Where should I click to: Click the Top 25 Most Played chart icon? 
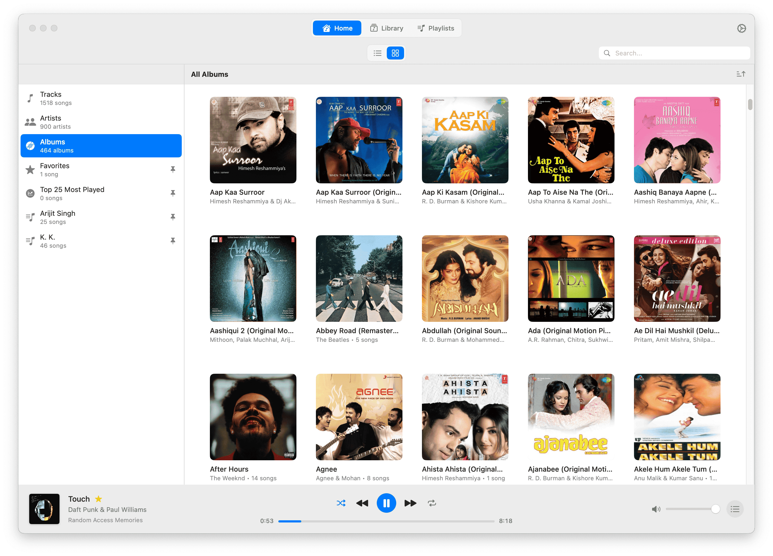pyautogui.click(x=30, y=194)
